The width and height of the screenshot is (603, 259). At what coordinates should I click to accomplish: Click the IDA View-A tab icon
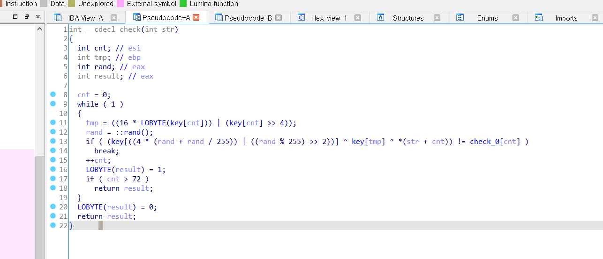58,18
